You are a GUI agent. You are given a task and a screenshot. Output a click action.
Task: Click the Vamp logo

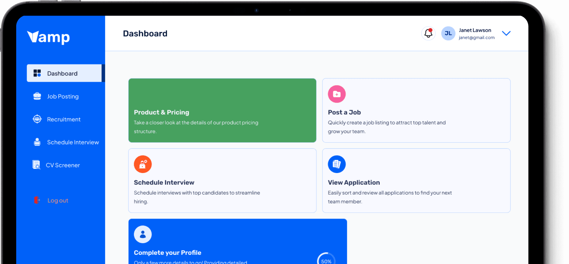pos(48,37)
